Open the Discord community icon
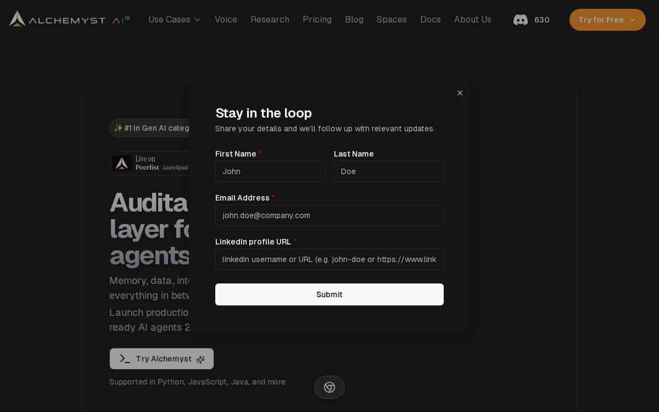This screenshot has height=412, width=659. click(x=521, y=20)
